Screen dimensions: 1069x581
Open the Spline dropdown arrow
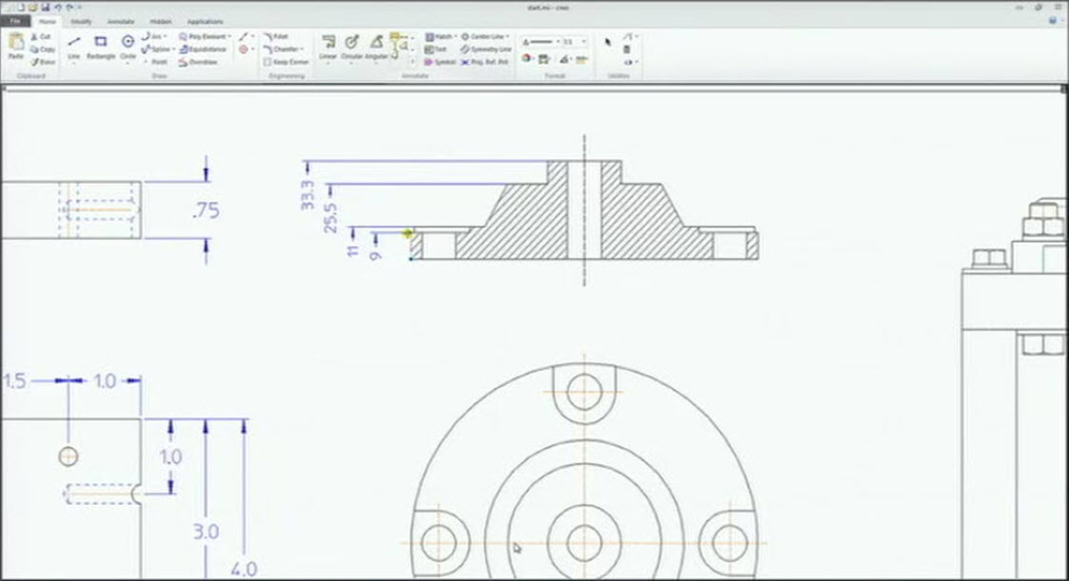click(x=173, y=49)
